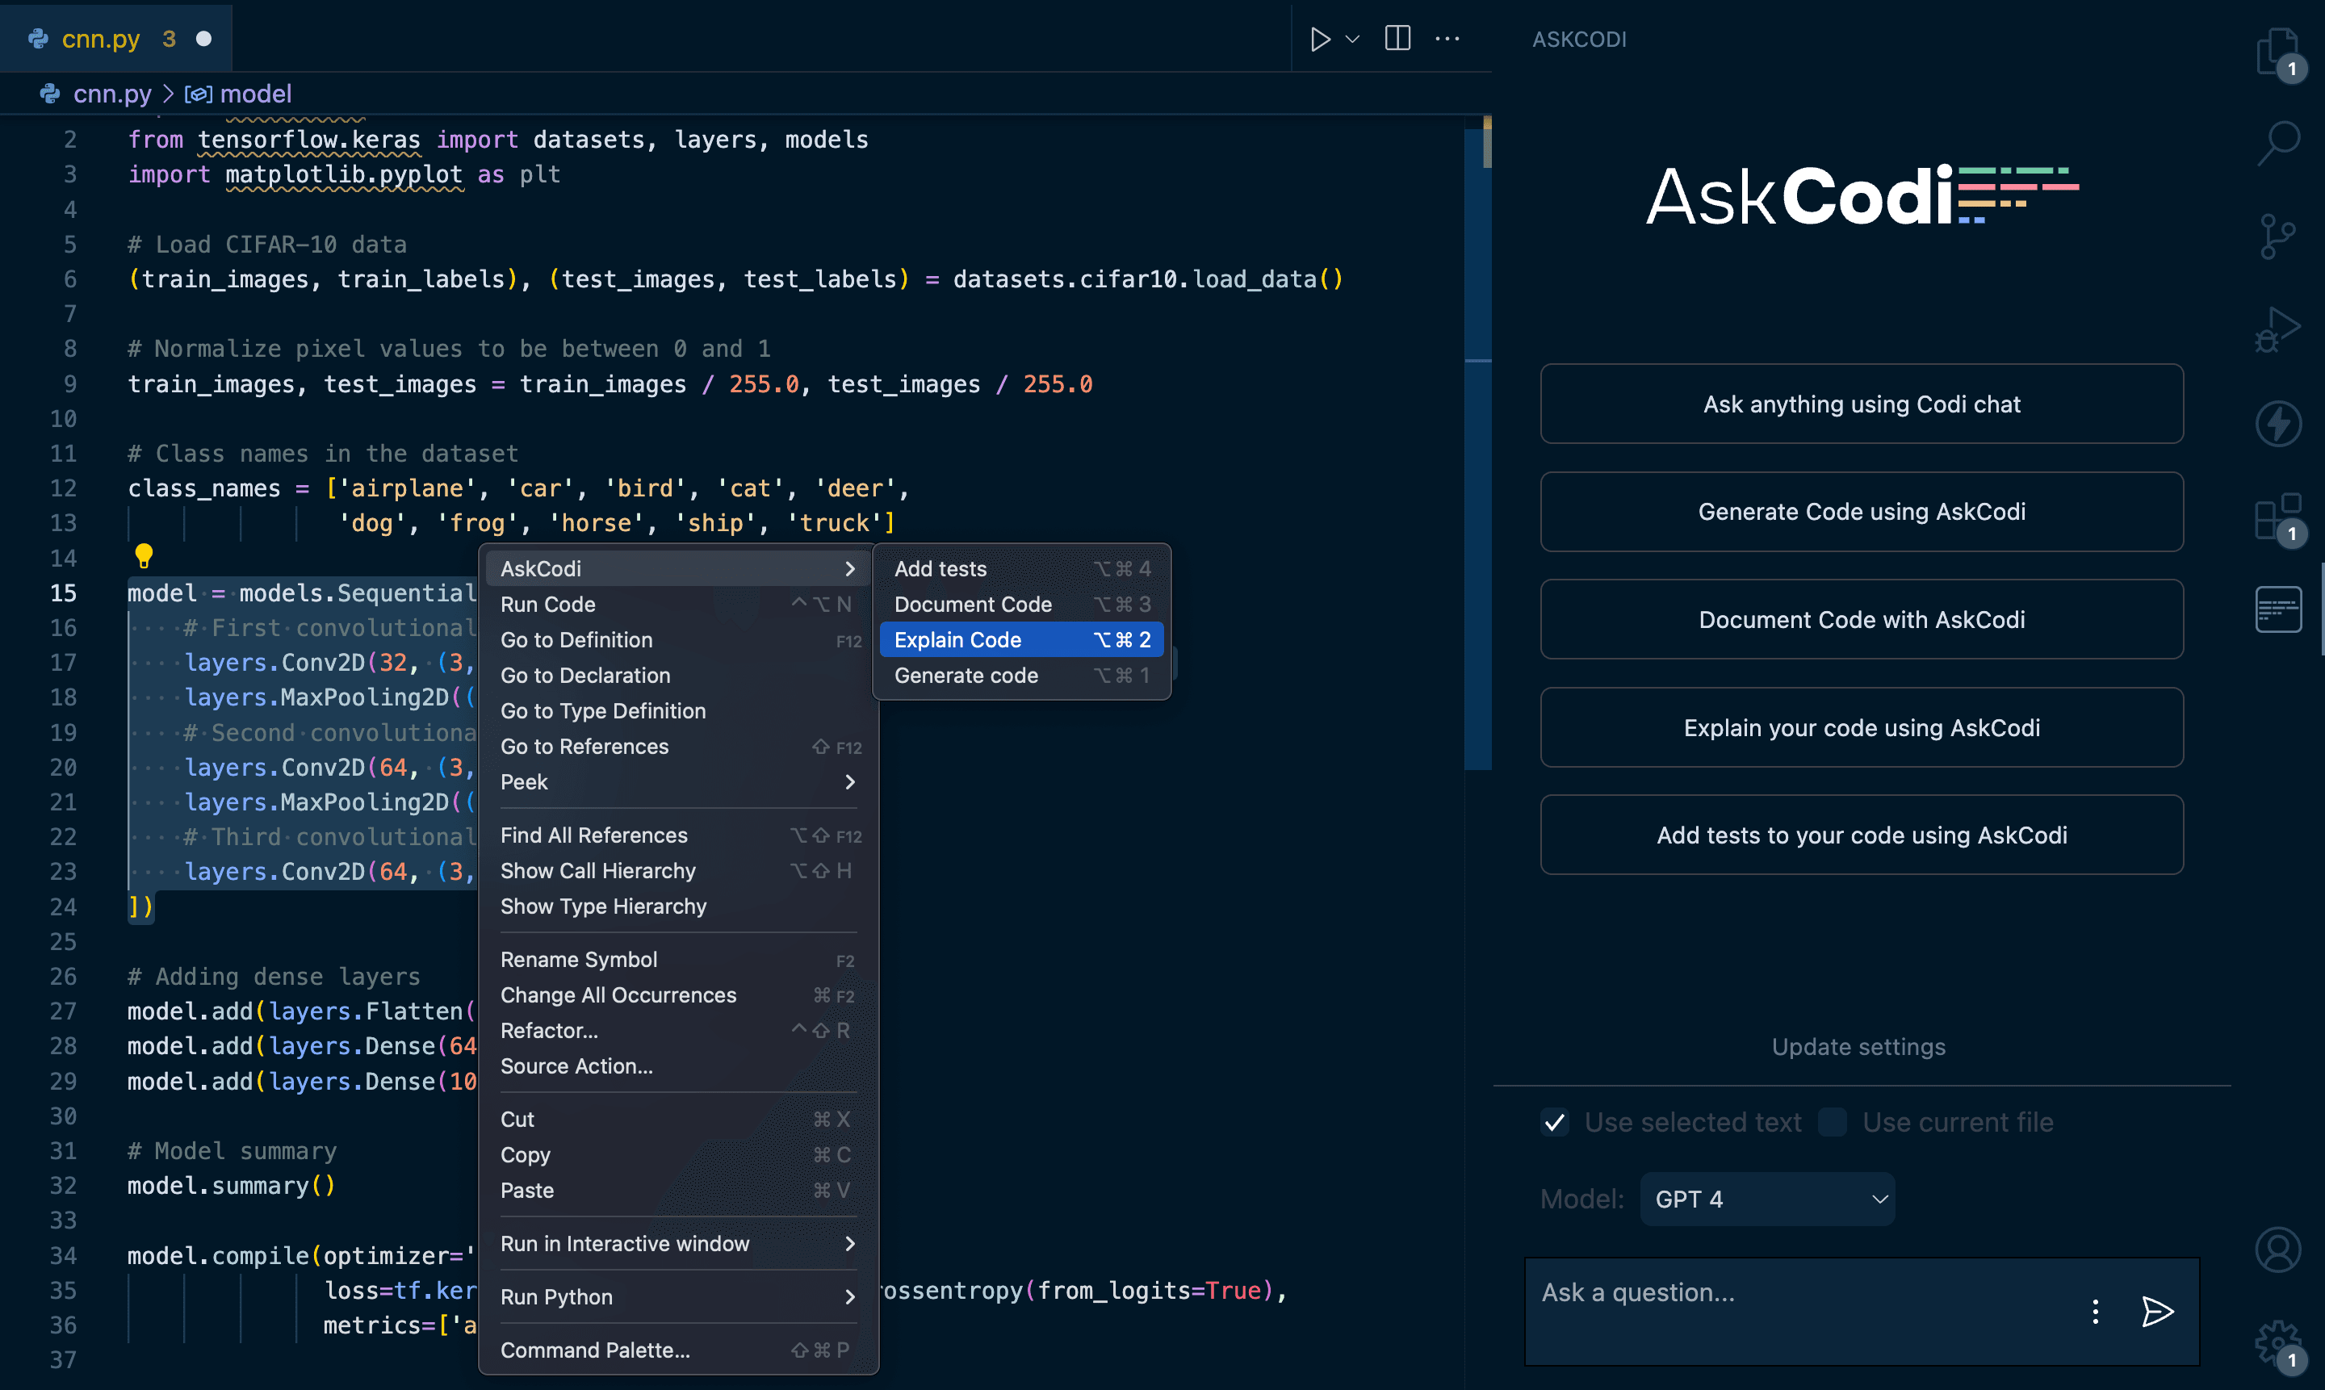Click the Update settings link
Viewport: 2325px width, 1390px height.
pyautogui.click(x=1858, y=1046)
